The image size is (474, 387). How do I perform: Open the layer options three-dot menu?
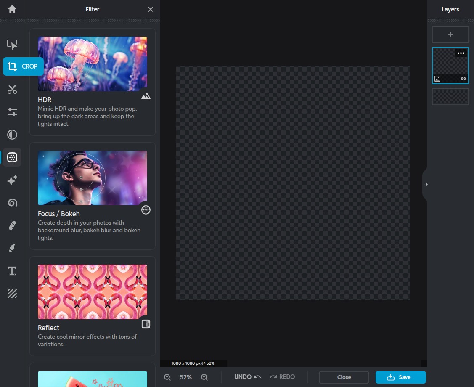click(x=461, y=53)
